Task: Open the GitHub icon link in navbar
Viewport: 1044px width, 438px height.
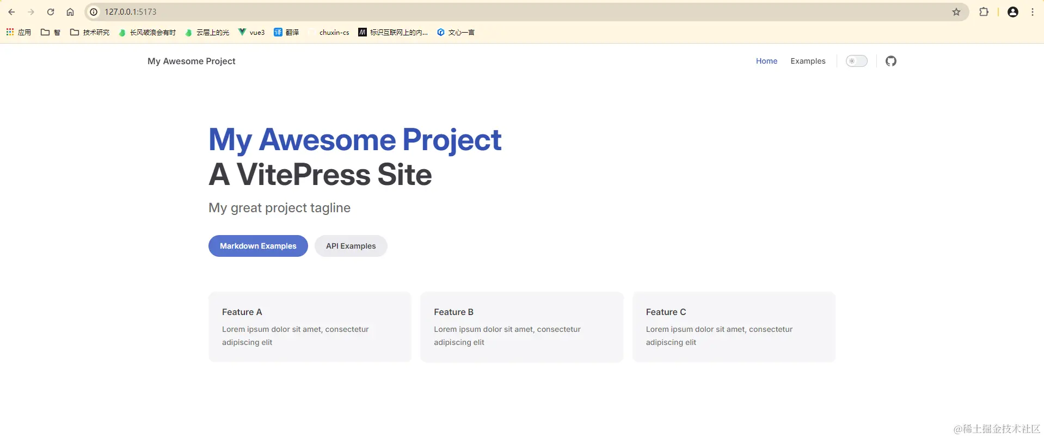Action: click(891, 61)
